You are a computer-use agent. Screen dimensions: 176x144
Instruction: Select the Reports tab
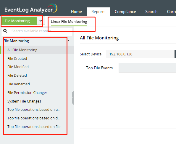click(x=98, y=12)
